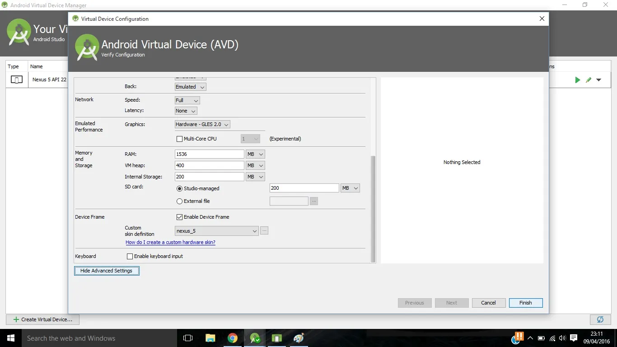Open Task View on the taskbar
This screenshot has height=347, width=617.
[188, 338]
